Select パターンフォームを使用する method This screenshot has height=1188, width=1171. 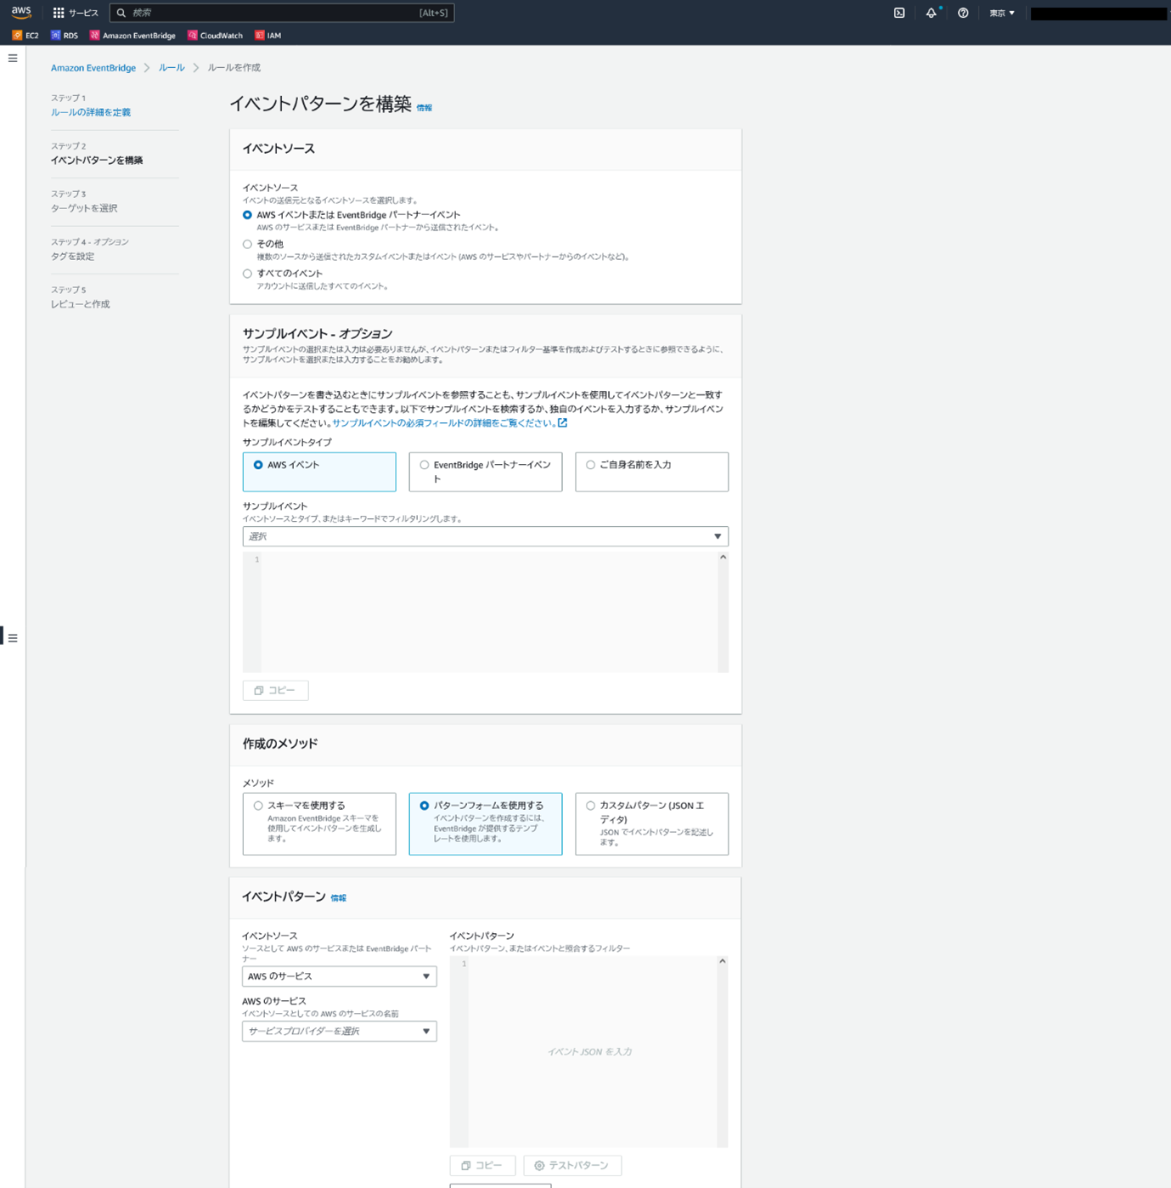tap(486, 823)
